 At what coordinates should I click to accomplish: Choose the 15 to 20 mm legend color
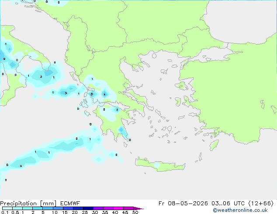(x=68, y=208)
